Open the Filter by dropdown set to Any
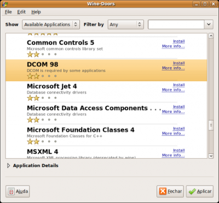This screenshot has width=219, height=203. point(126,25)
